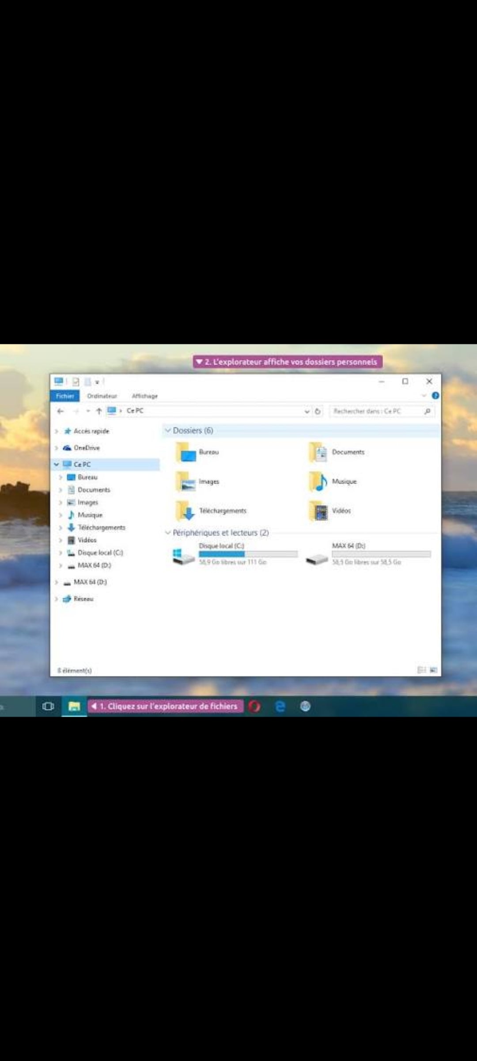477x1061 pixels.
Task: Open the Affichage ribbon tab
Action: pos(144,396)
